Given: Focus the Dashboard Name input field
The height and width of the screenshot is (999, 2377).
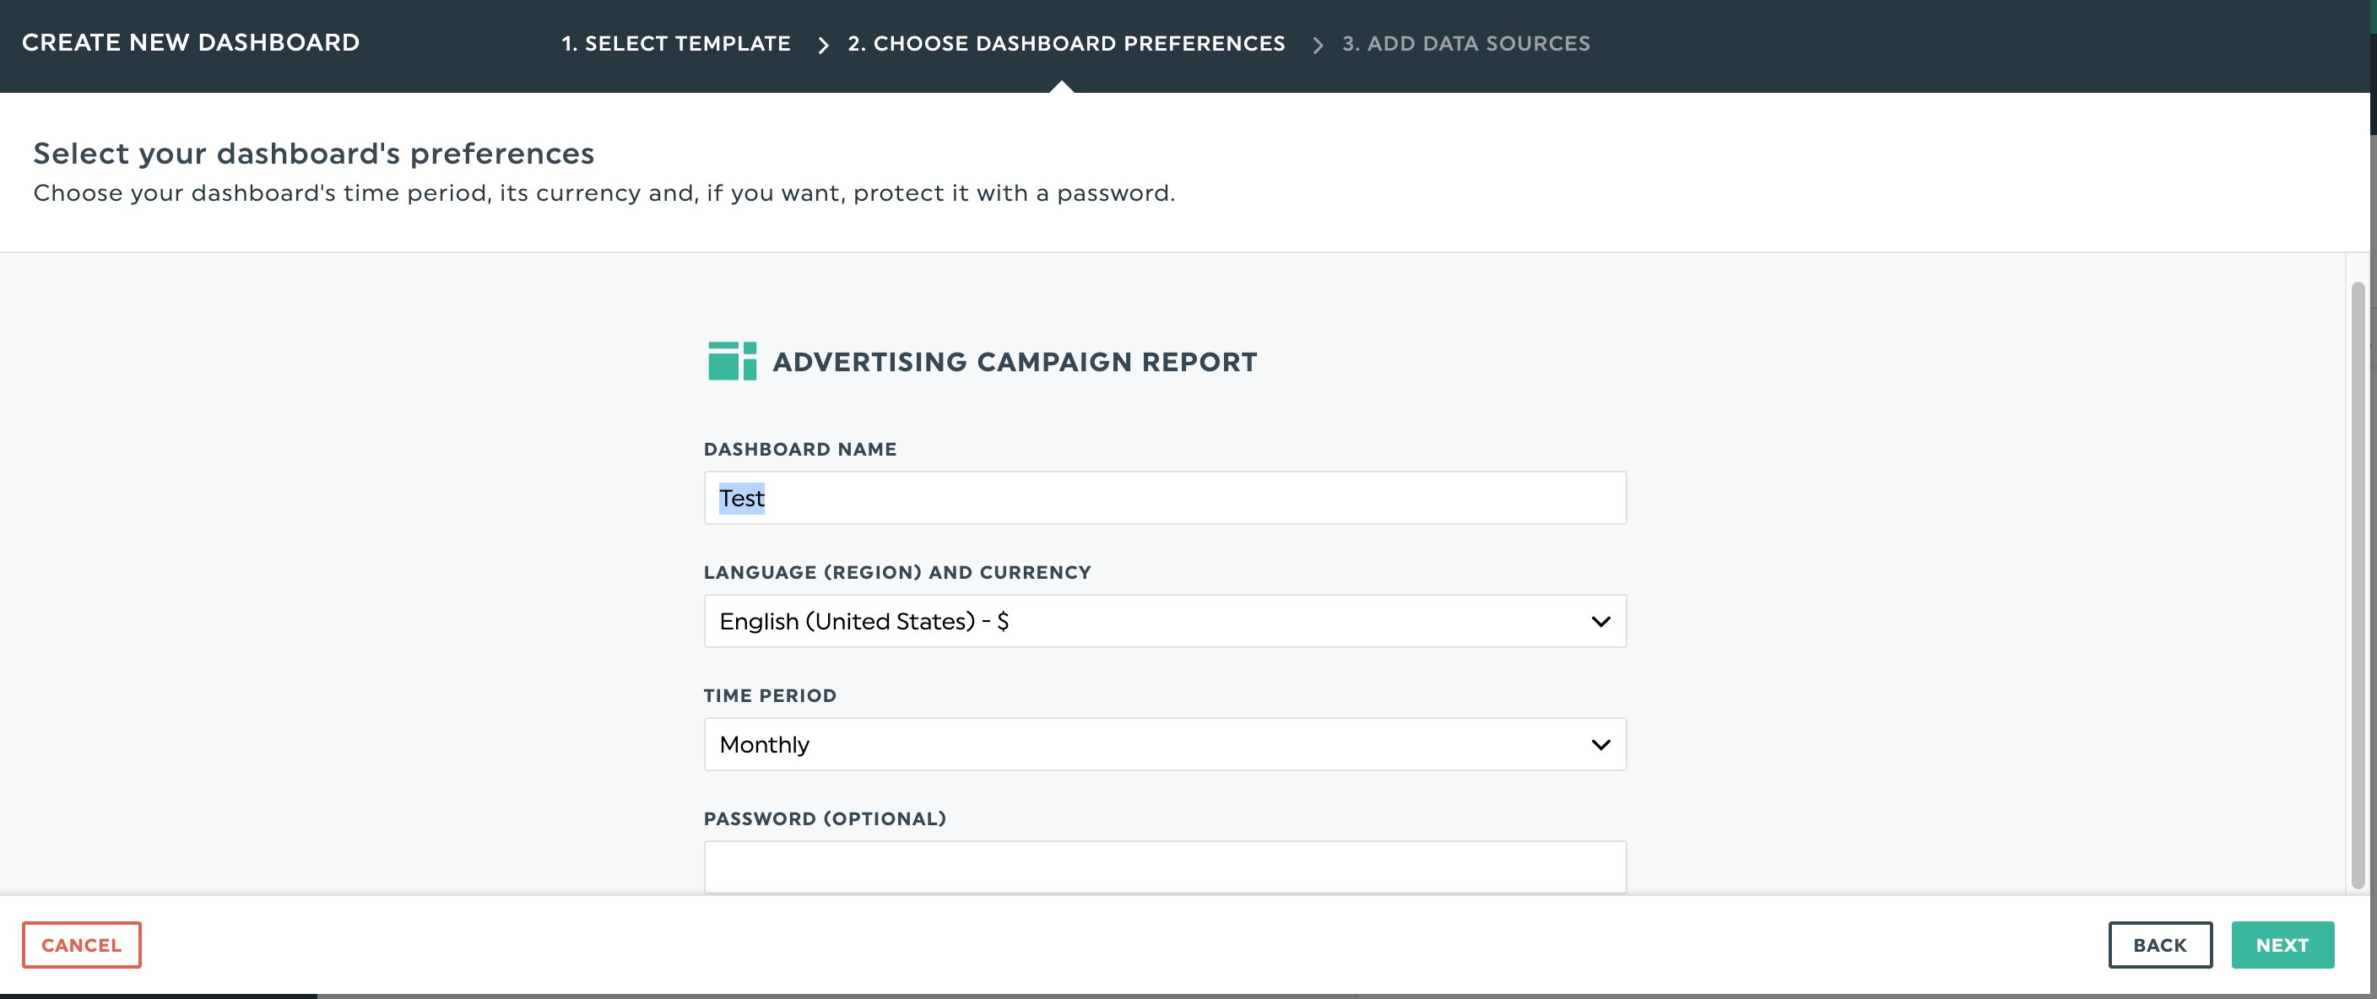Looking at the screenshot, I should click(x=1165, y=498).
